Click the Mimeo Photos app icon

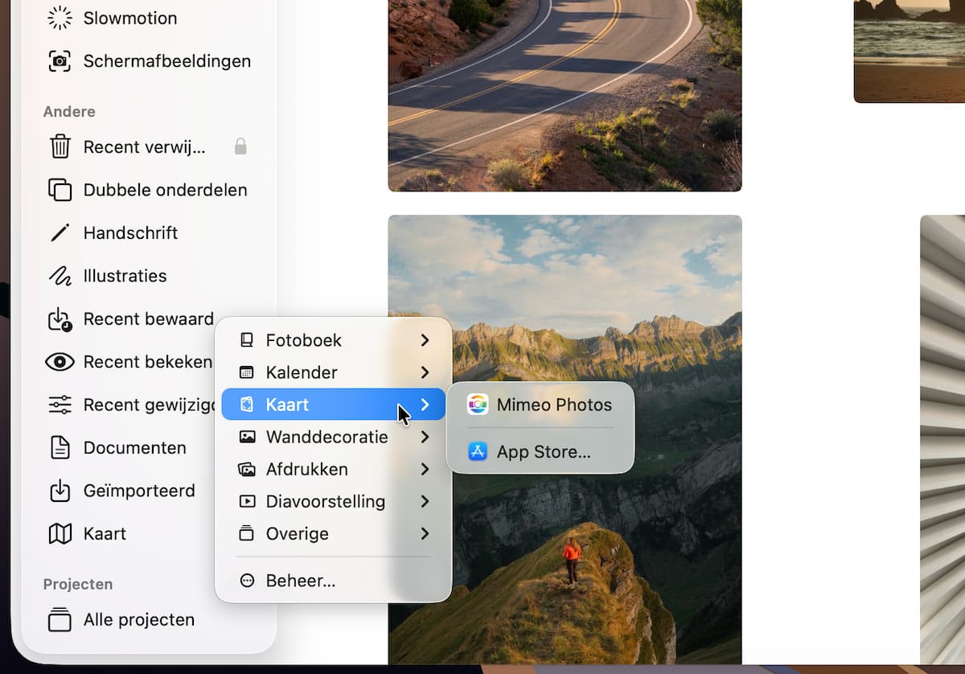(x=478, y=405)
